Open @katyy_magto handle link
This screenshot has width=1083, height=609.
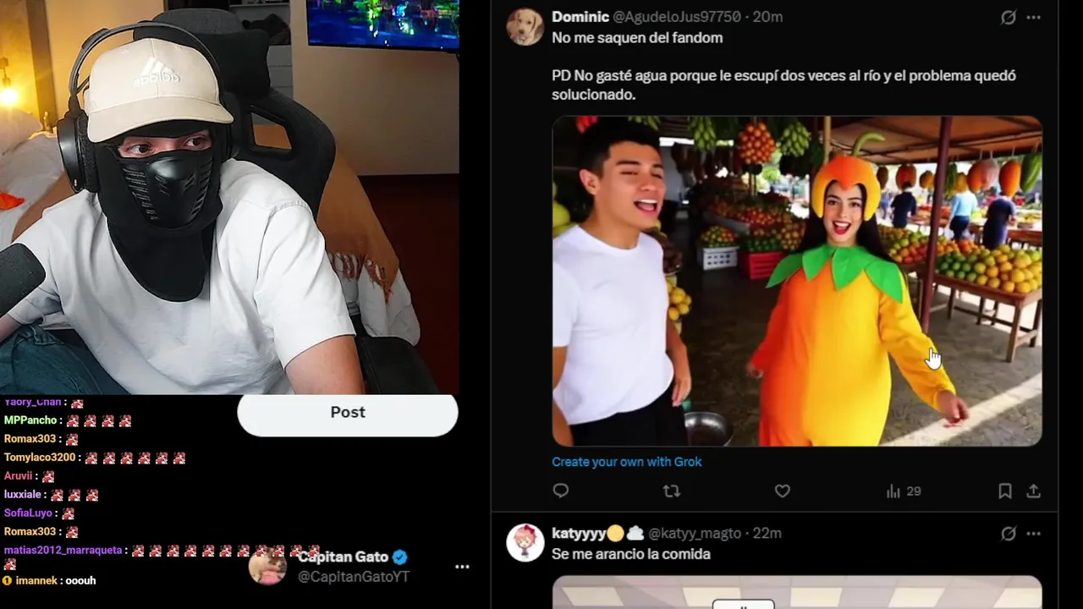click(695, 534)
